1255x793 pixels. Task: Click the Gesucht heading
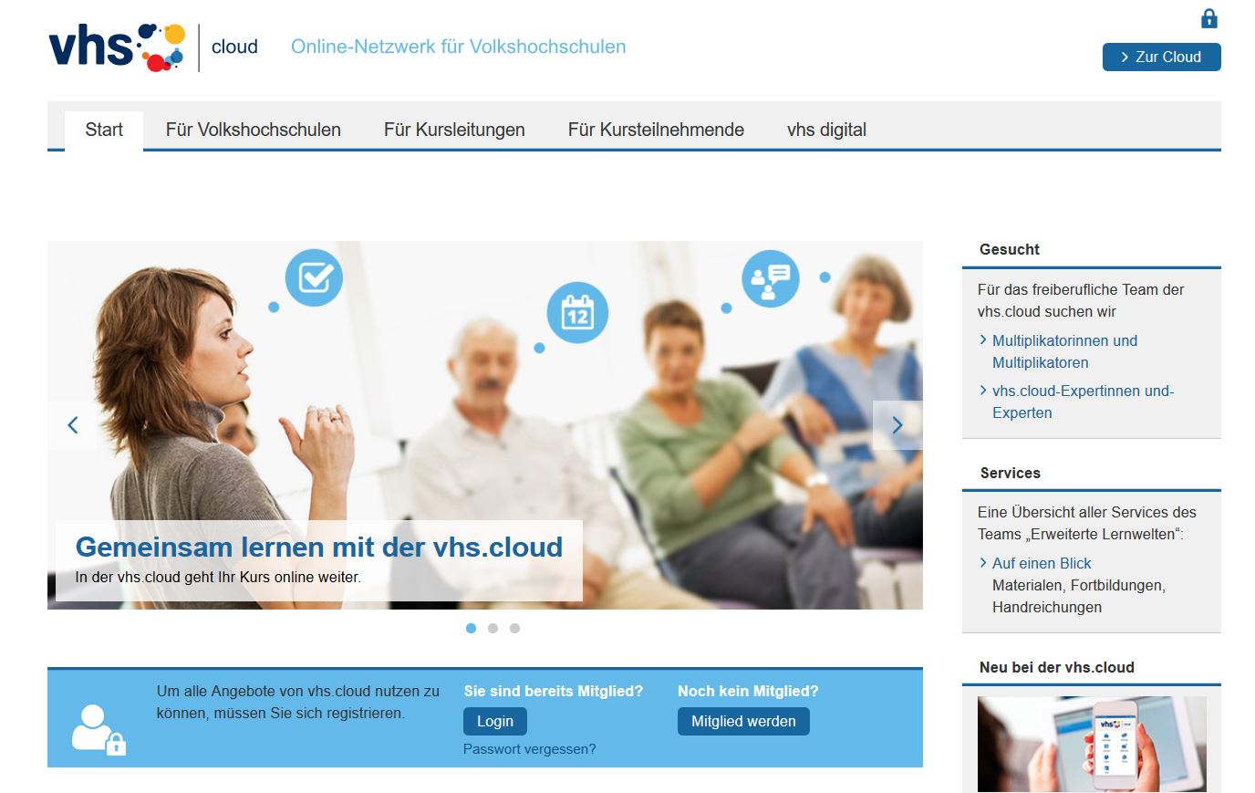[1010, 249]
